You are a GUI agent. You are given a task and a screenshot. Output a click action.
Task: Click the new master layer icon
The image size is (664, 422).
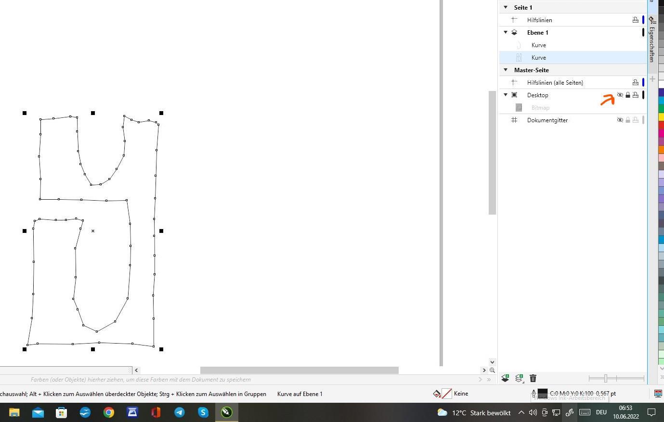pos(519,378)
